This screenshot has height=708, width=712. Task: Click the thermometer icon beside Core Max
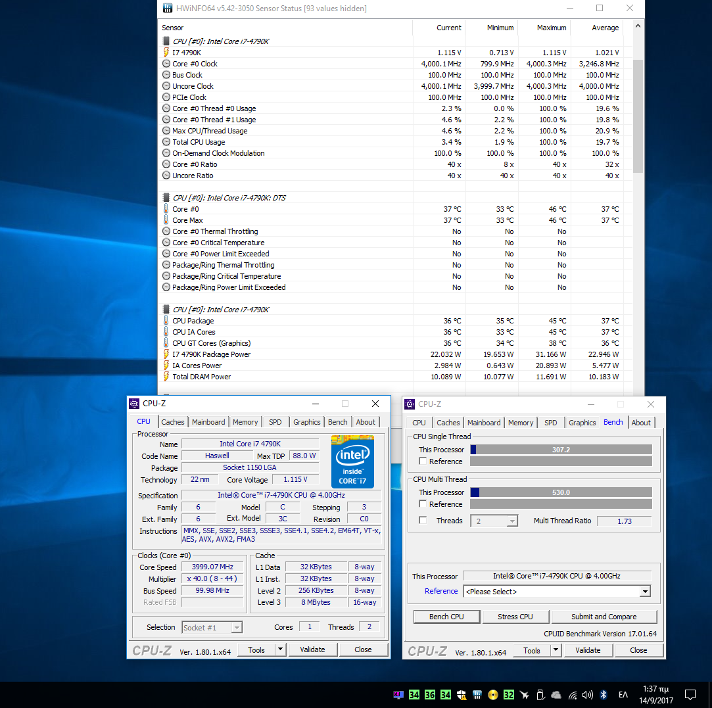[x=166, y=220]
